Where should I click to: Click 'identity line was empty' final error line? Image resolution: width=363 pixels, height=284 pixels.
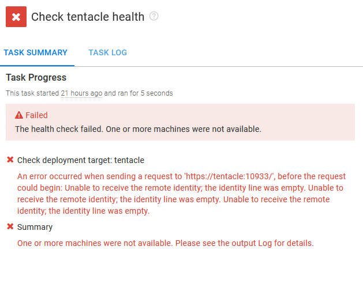tap(83, 211)
